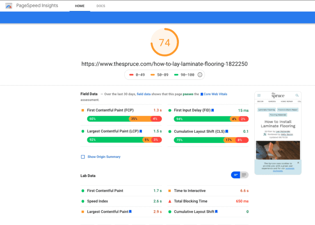The width and height of the screenshot is (315, 225).
Task: Click the First Contentful Paint 1.7 s lab row
Action: pos(121,191)
